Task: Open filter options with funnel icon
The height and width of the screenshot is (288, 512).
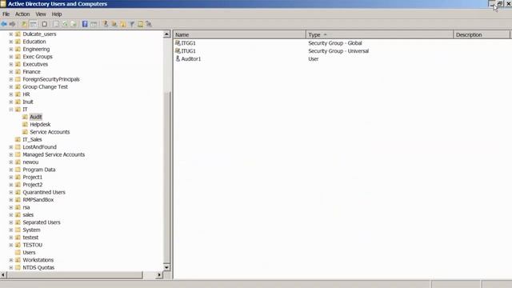Action: coord(131,24)
